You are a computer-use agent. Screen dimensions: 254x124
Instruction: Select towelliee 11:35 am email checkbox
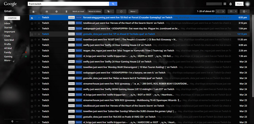pos(32,40)
